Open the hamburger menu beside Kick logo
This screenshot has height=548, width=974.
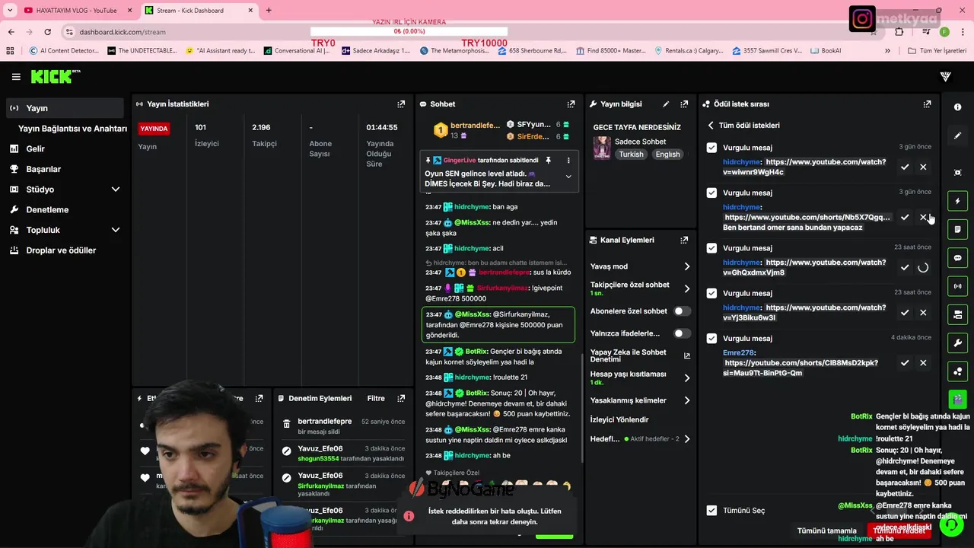point(16,77)
